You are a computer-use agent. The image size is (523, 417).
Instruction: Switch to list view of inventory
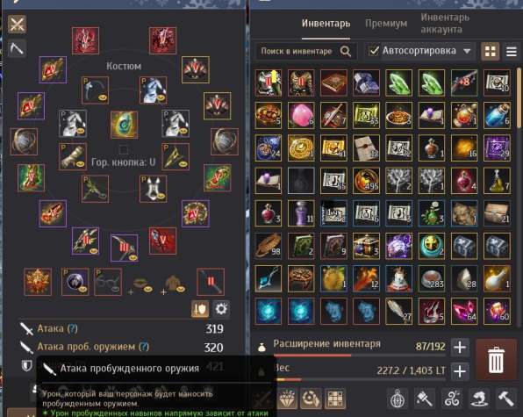[512, 52]
